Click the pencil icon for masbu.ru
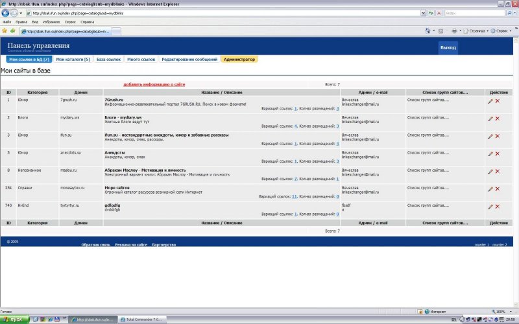 (x=490, y=171)
